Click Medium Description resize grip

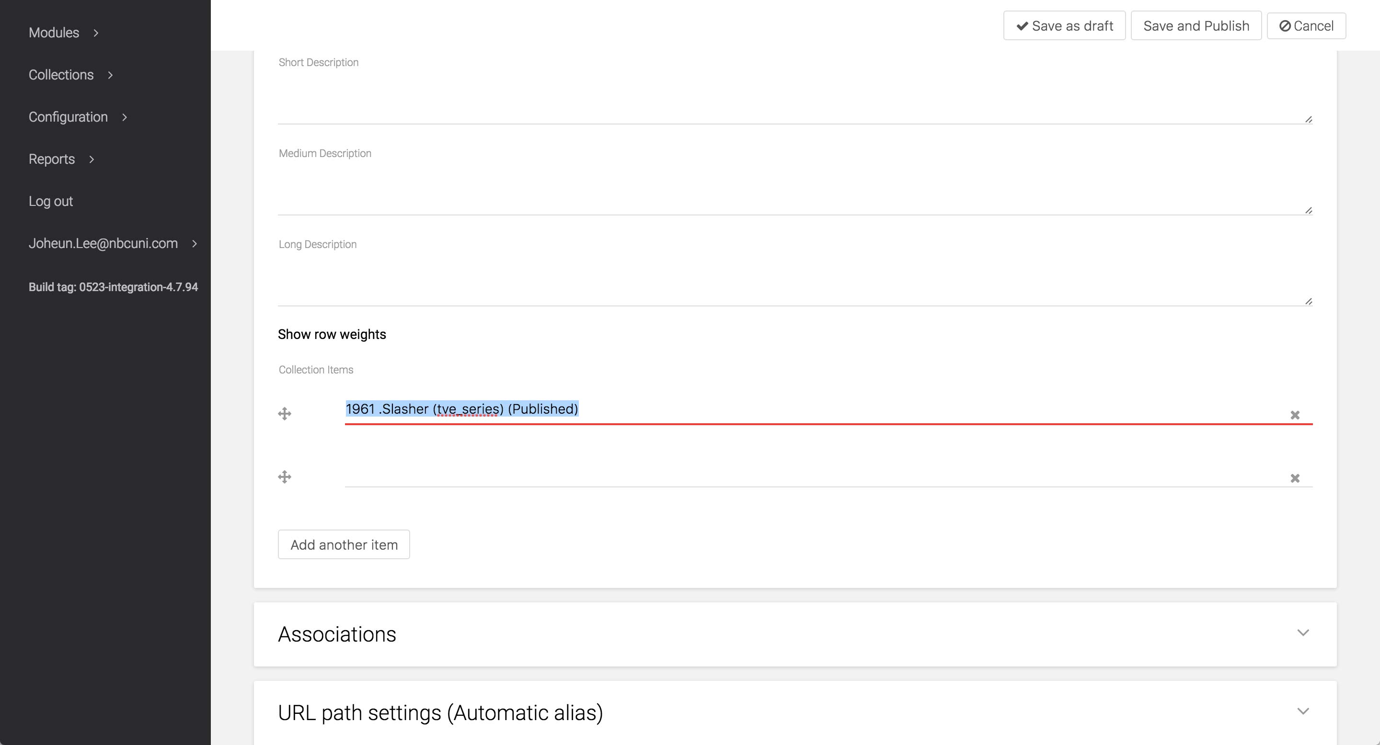[x=1308, y=210]
